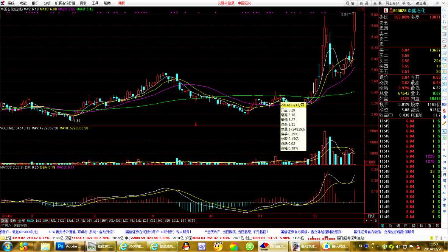Click the 600028 中国石化 stock title
The height and width of the screenshot is (252, 448).
pos(409,11)
